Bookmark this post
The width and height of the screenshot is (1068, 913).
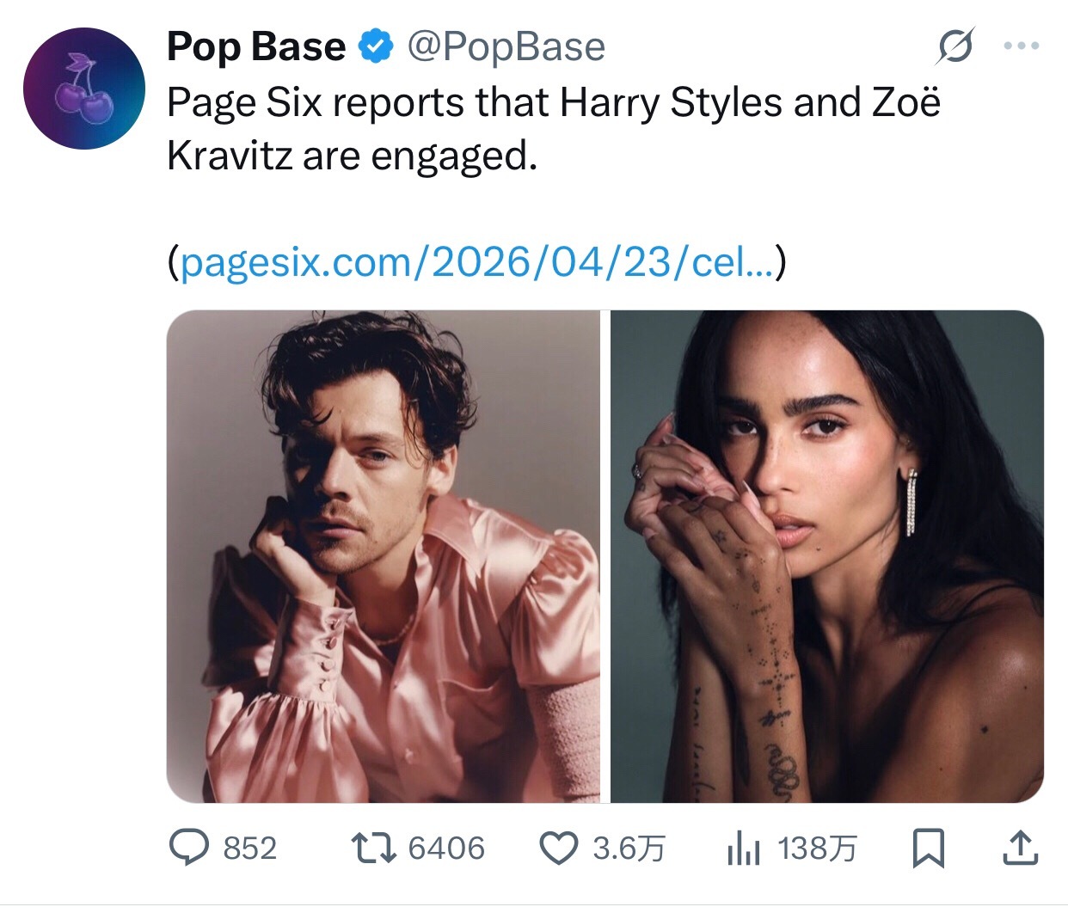[x=929, y=849]
